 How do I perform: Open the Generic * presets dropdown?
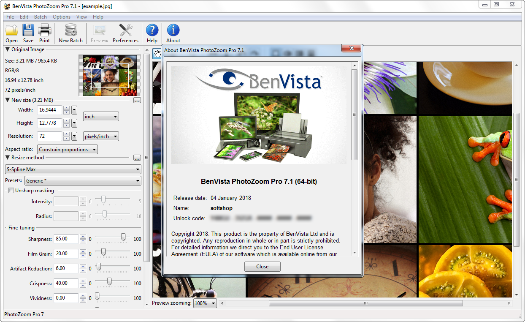tap(83, 181)
